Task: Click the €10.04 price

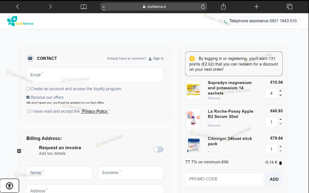Action: tap(276, 82)
